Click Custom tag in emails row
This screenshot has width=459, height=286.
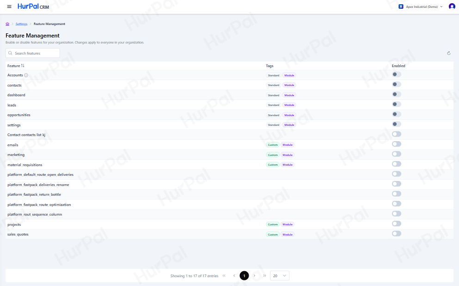click(x=273, y=145)
